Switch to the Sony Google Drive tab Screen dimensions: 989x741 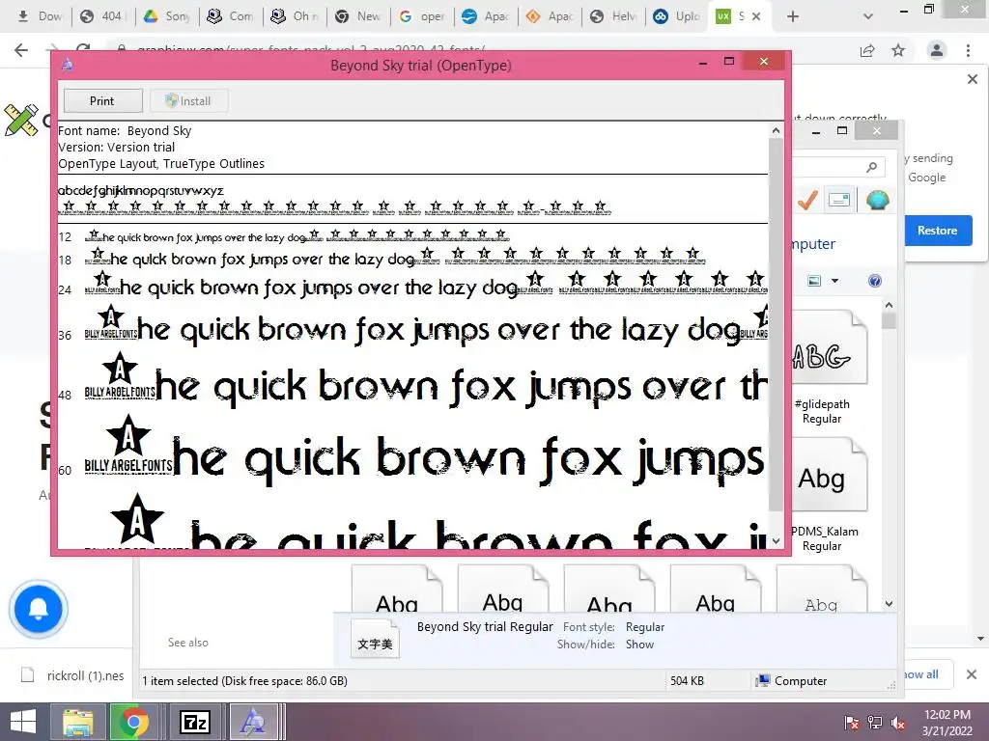[166, 16]
